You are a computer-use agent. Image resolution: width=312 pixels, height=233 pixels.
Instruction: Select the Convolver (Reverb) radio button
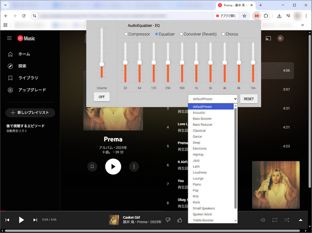click(x=181, y=34)
